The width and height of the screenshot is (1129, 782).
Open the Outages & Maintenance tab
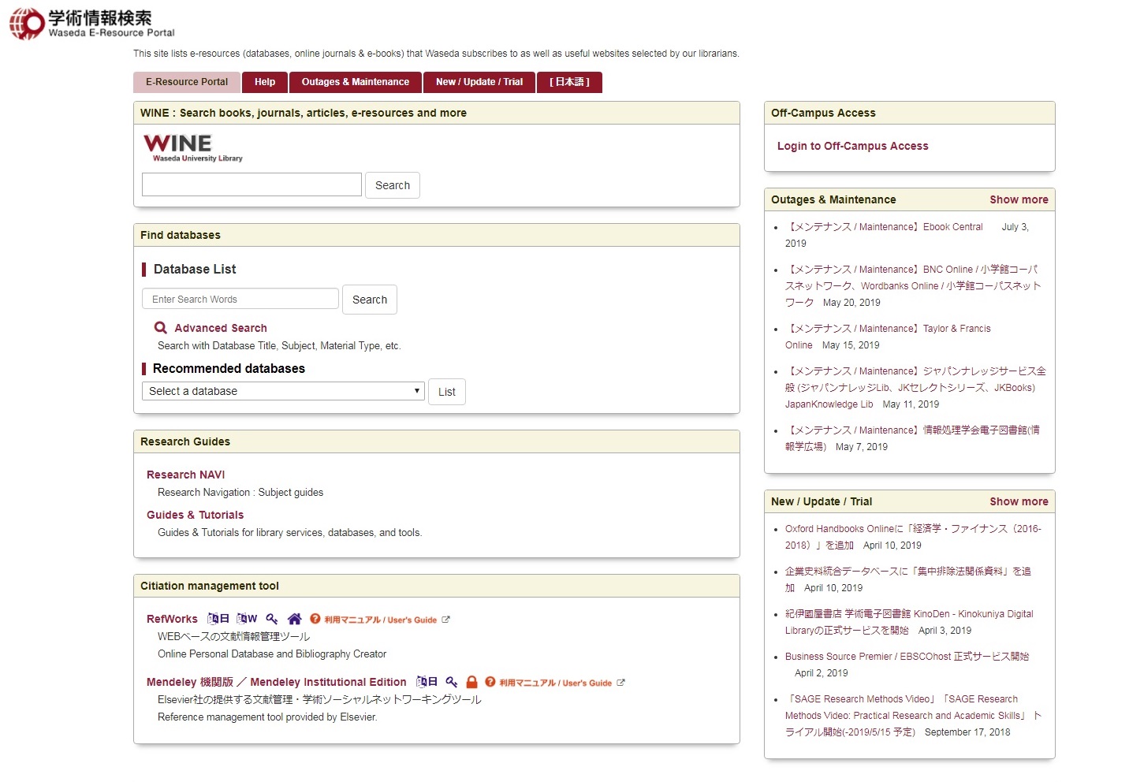tap(356, 82)
